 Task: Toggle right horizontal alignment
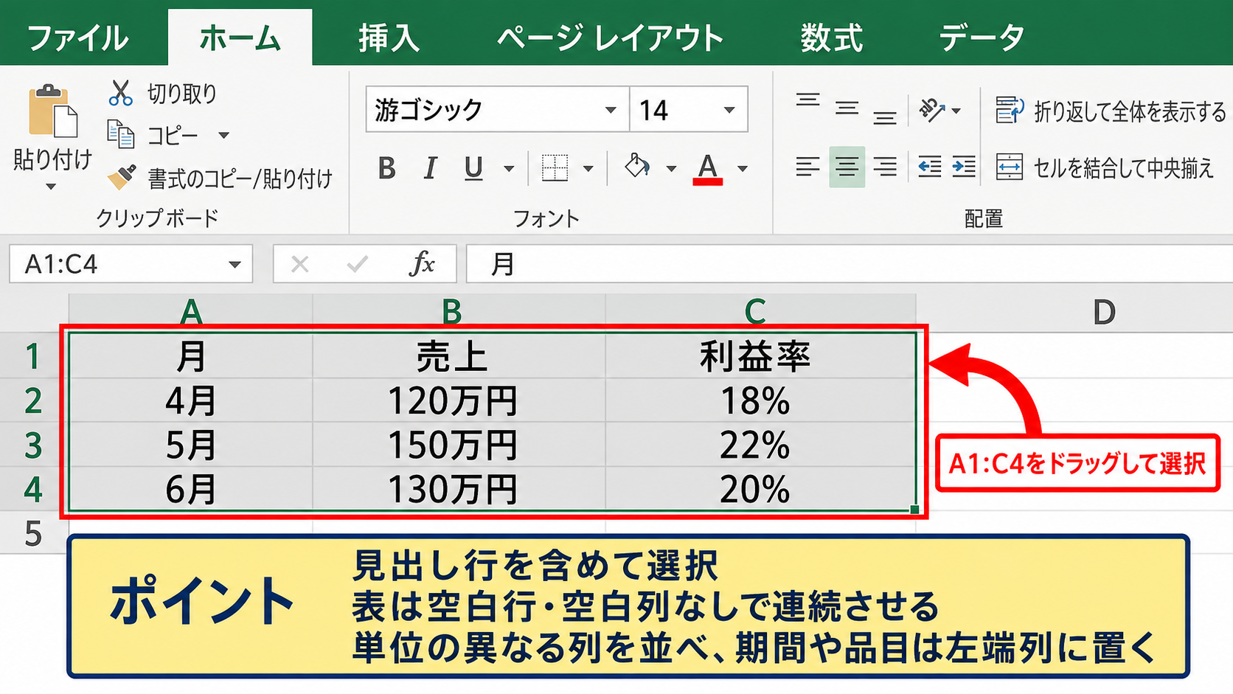click(x=885, y=167)
